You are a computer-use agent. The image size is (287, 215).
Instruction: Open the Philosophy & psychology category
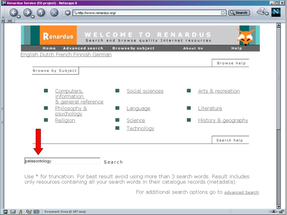[x=71, y=111]
